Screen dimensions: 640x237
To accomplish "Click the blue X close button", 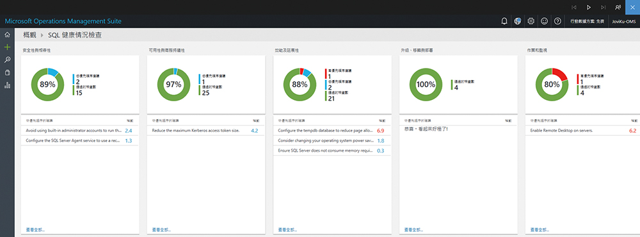I will point(633,7).
